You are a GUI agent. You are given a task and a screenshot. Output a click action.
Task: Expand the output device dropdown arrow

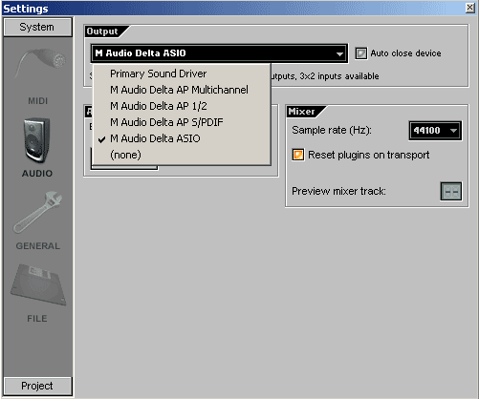click(x=339, y=53)
